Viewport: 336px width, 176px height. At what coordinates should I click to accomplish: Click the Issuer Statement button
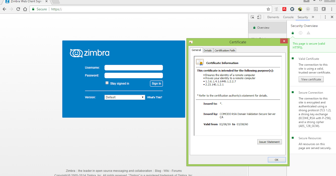[269, 142]
